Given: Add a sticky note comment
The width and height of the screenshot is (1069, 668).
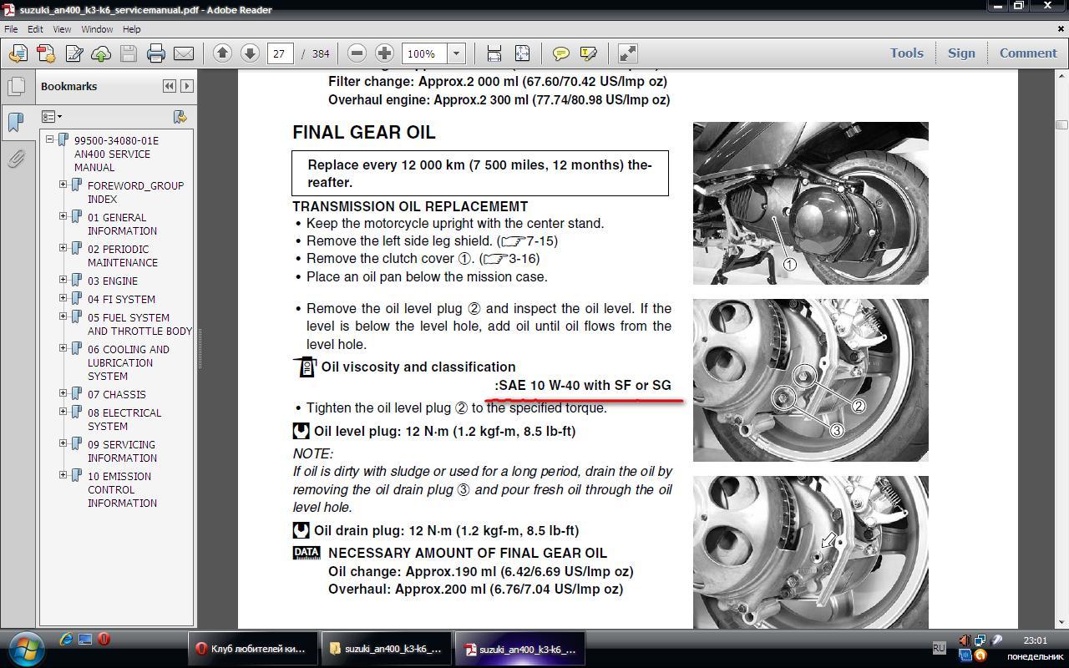Looking at the screenshot, I should pyautogui.click(x=561, y=53).
